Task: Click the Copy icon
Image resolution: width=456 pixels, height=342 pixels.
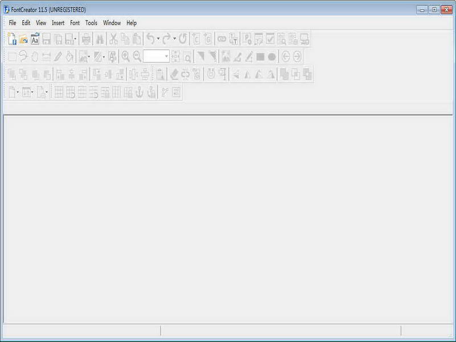Action: [125, 39]
